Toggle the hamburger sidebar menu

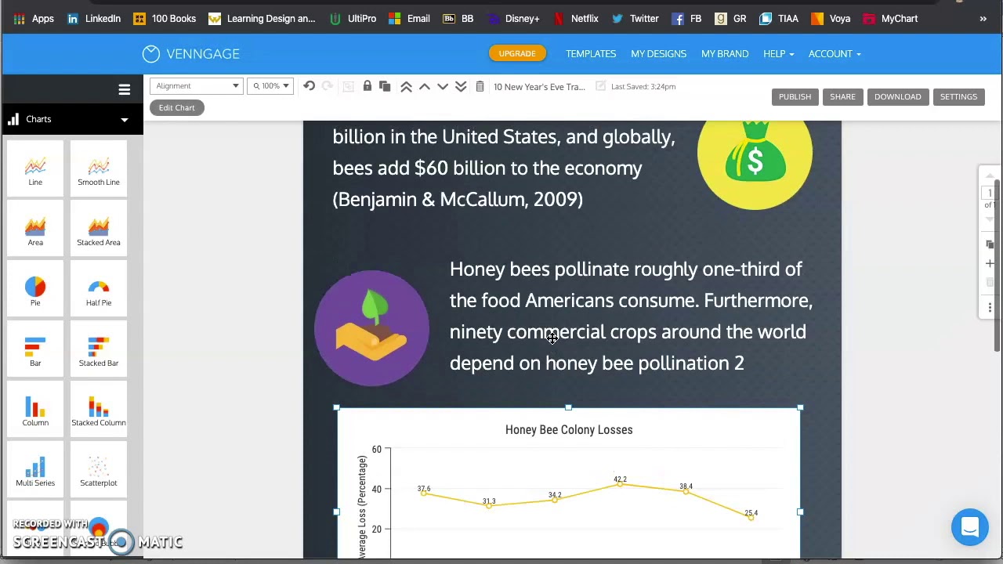tap(124, 89)
